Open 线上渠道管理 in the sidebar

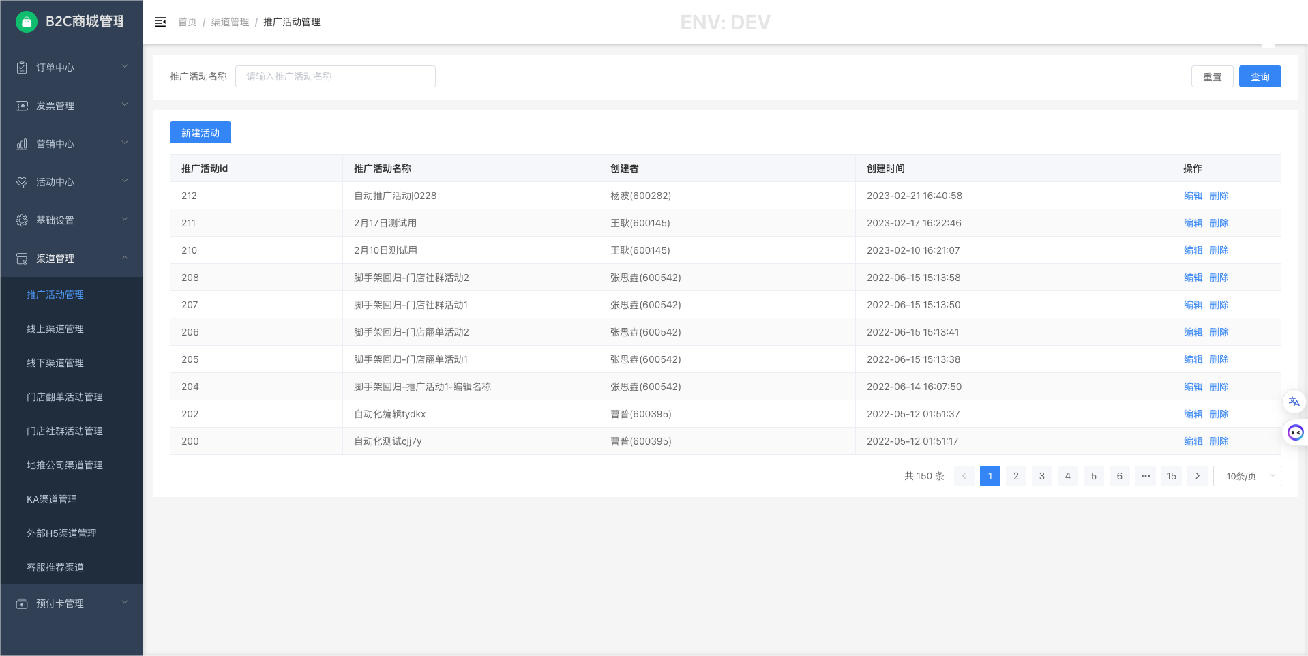pyautogui.click(x=55, y=329)
